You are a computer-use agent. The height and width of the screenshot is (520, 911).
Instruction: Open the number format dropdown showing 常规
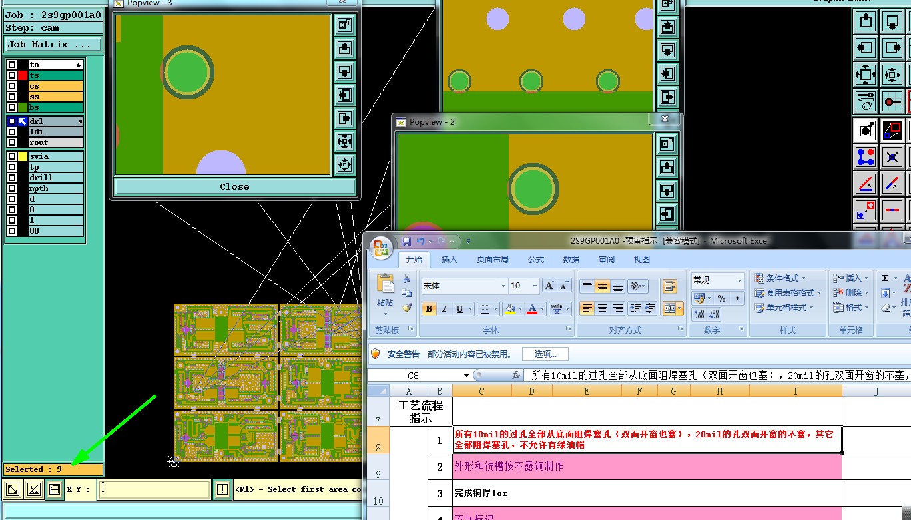tap(739, 280)
